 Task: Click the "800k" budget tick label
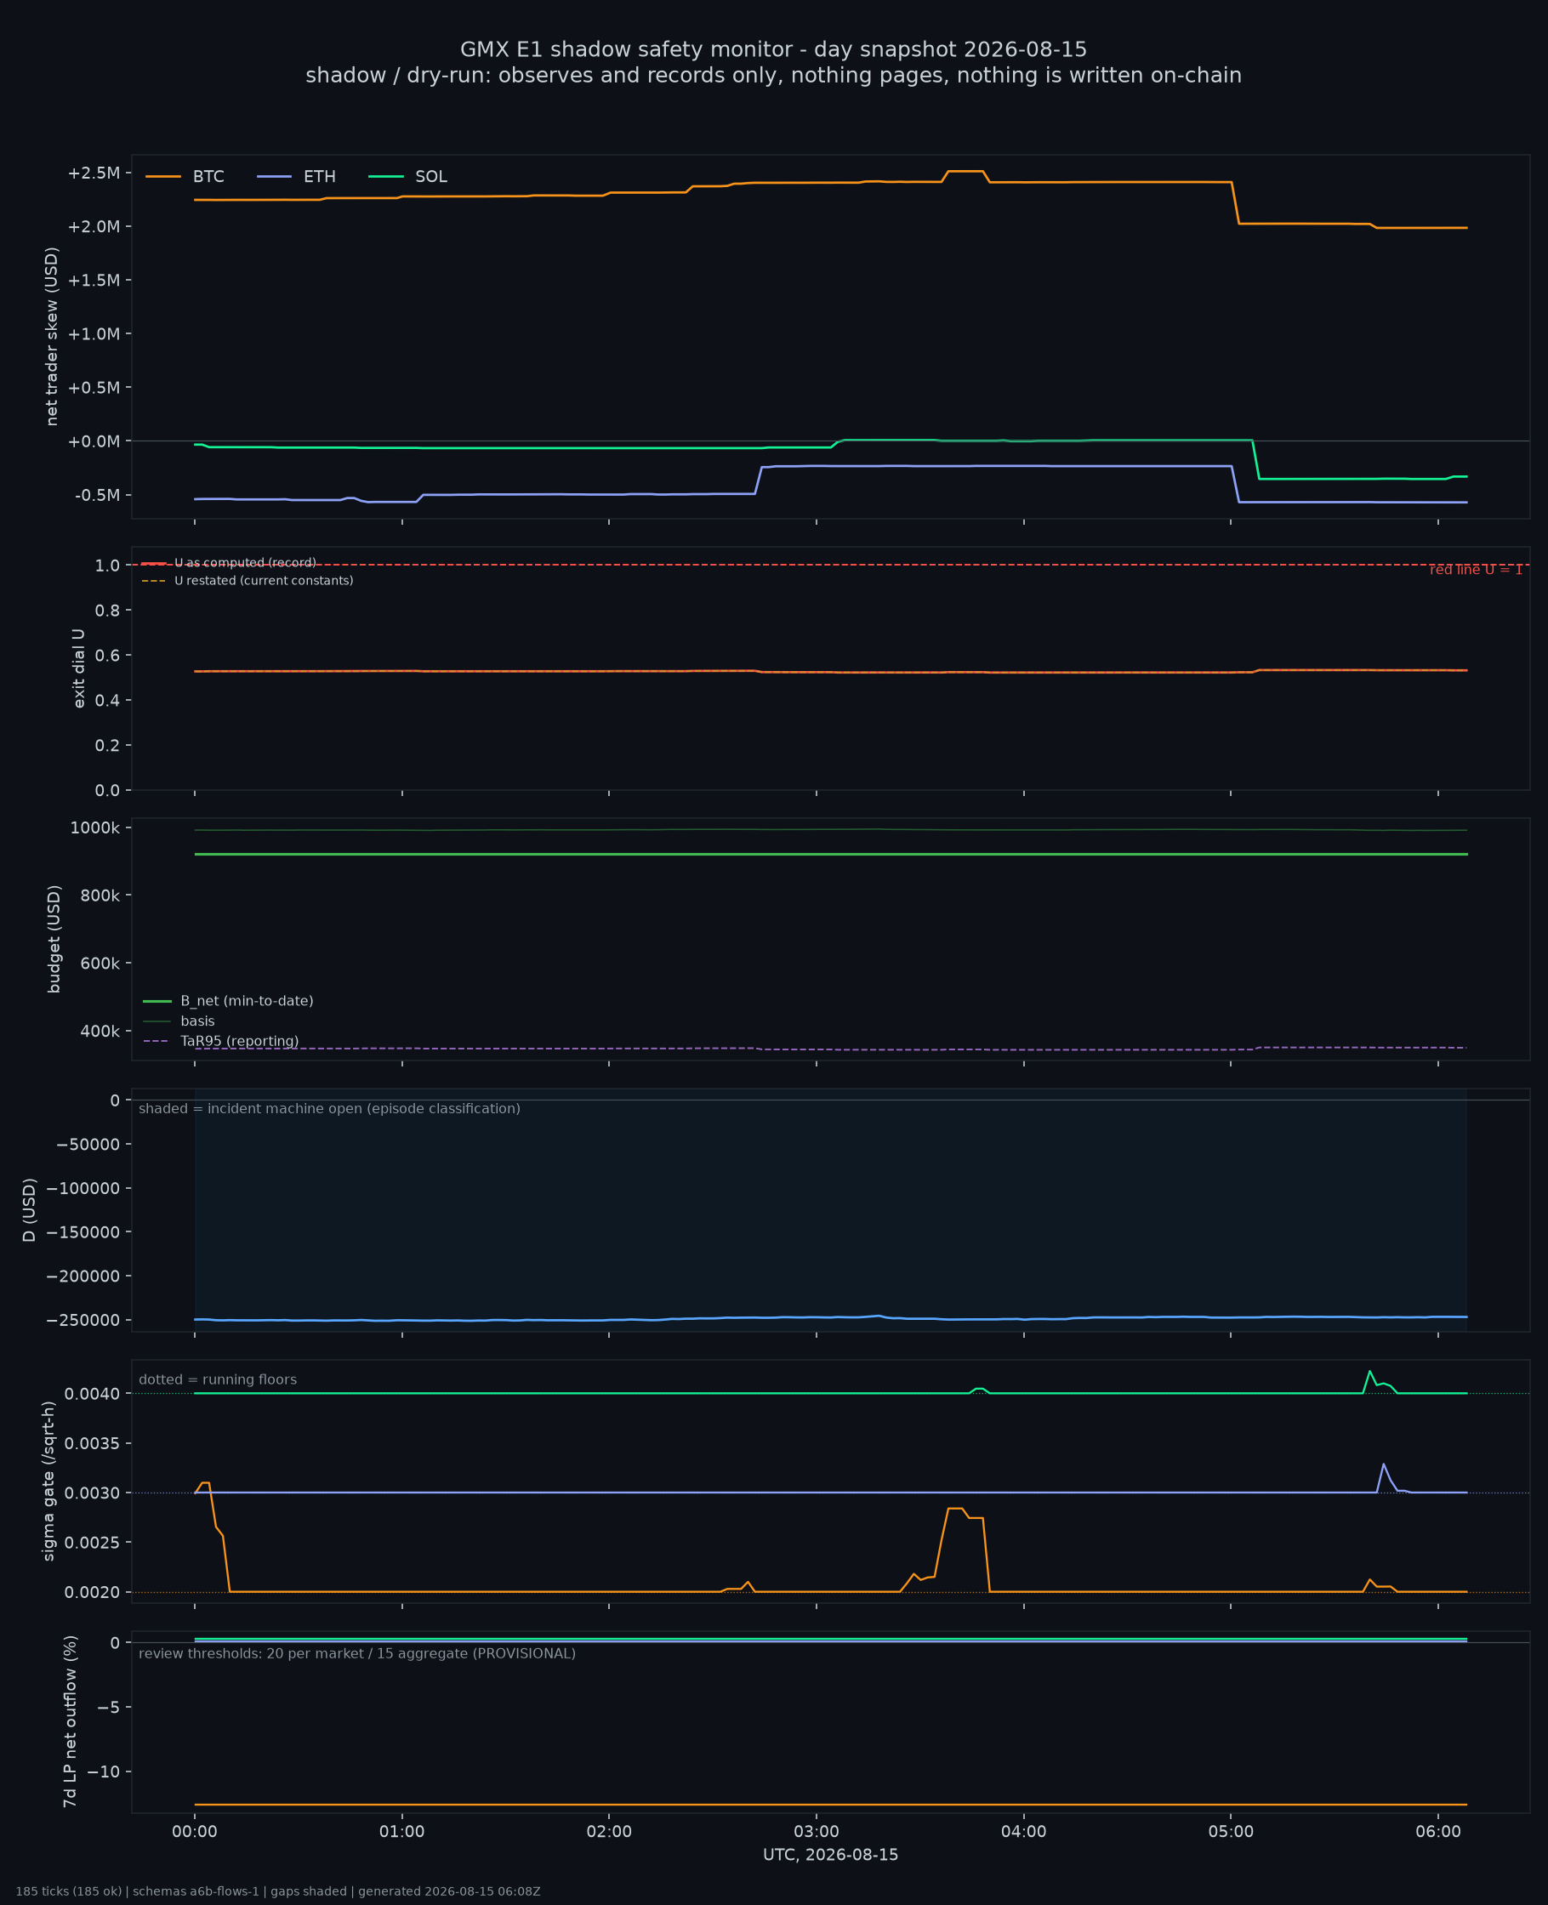[x=100, y=896]
